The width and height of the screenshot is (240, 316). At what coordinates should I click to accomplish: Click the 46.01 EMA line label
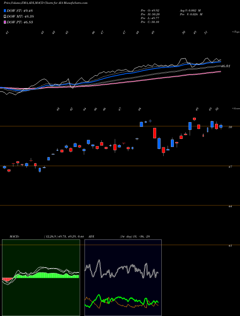point(226,66)
